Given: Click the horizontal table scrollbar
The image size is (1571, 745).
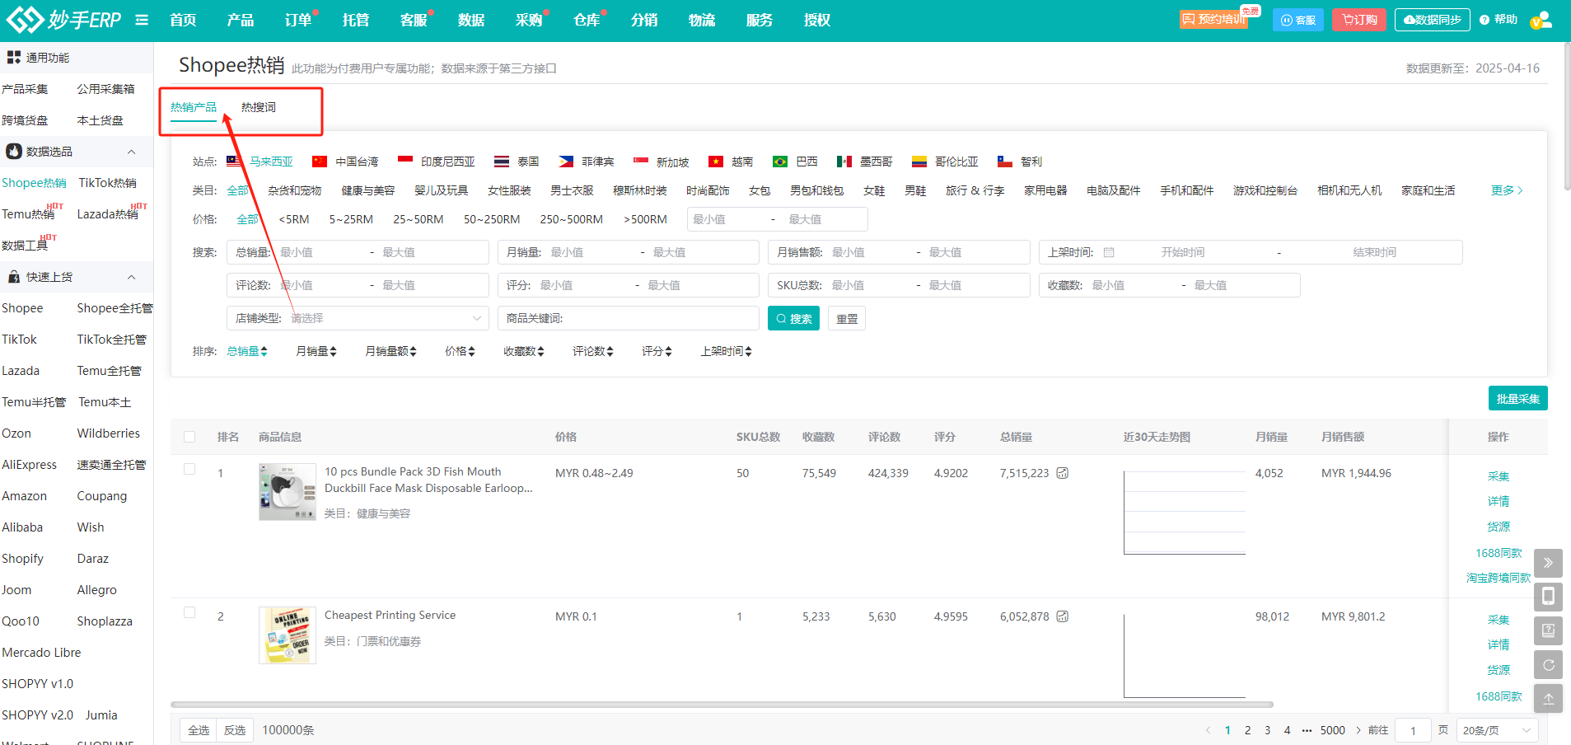Looking at the screenshot, I should point(722,705).
